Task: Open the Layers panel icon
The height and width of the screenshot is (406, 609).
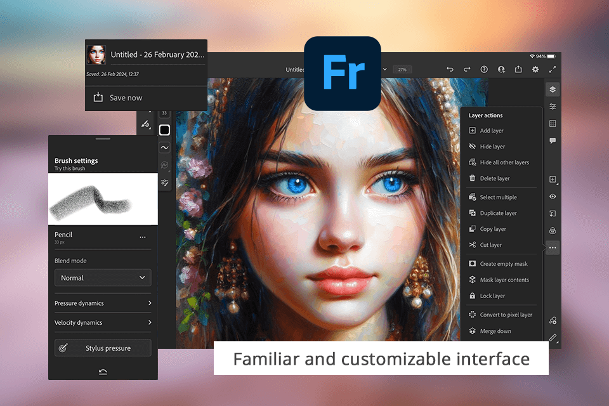Action: click(553, 89)
